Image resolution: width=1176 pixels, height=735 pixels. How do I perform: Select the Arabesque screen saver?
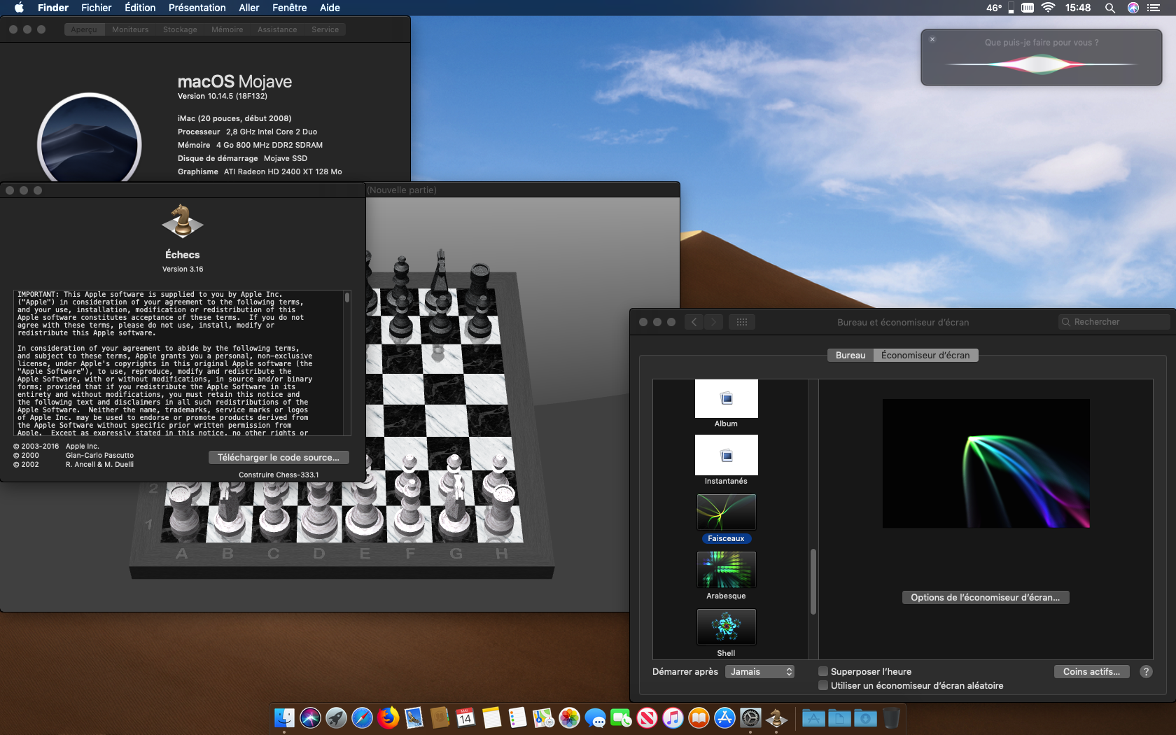[726, 576]
